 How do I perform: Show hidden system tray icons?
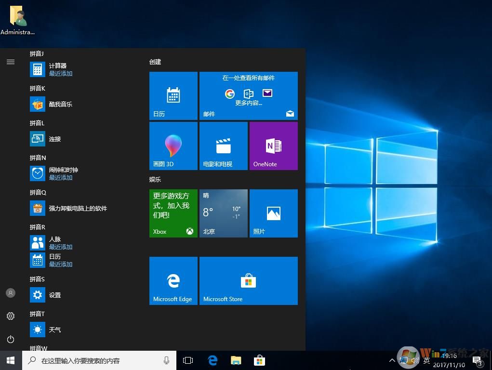point(392,360)
